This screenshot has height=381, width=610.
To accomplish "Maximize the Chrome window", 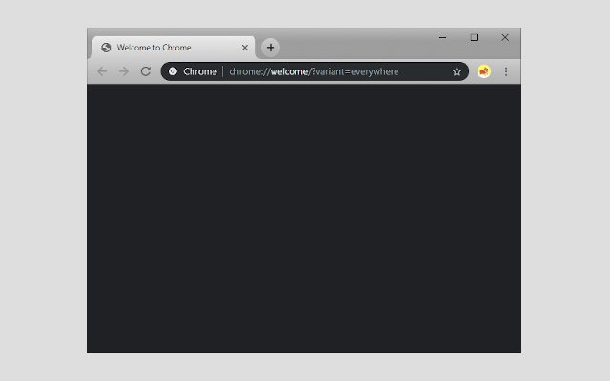I will click(474, 37).
